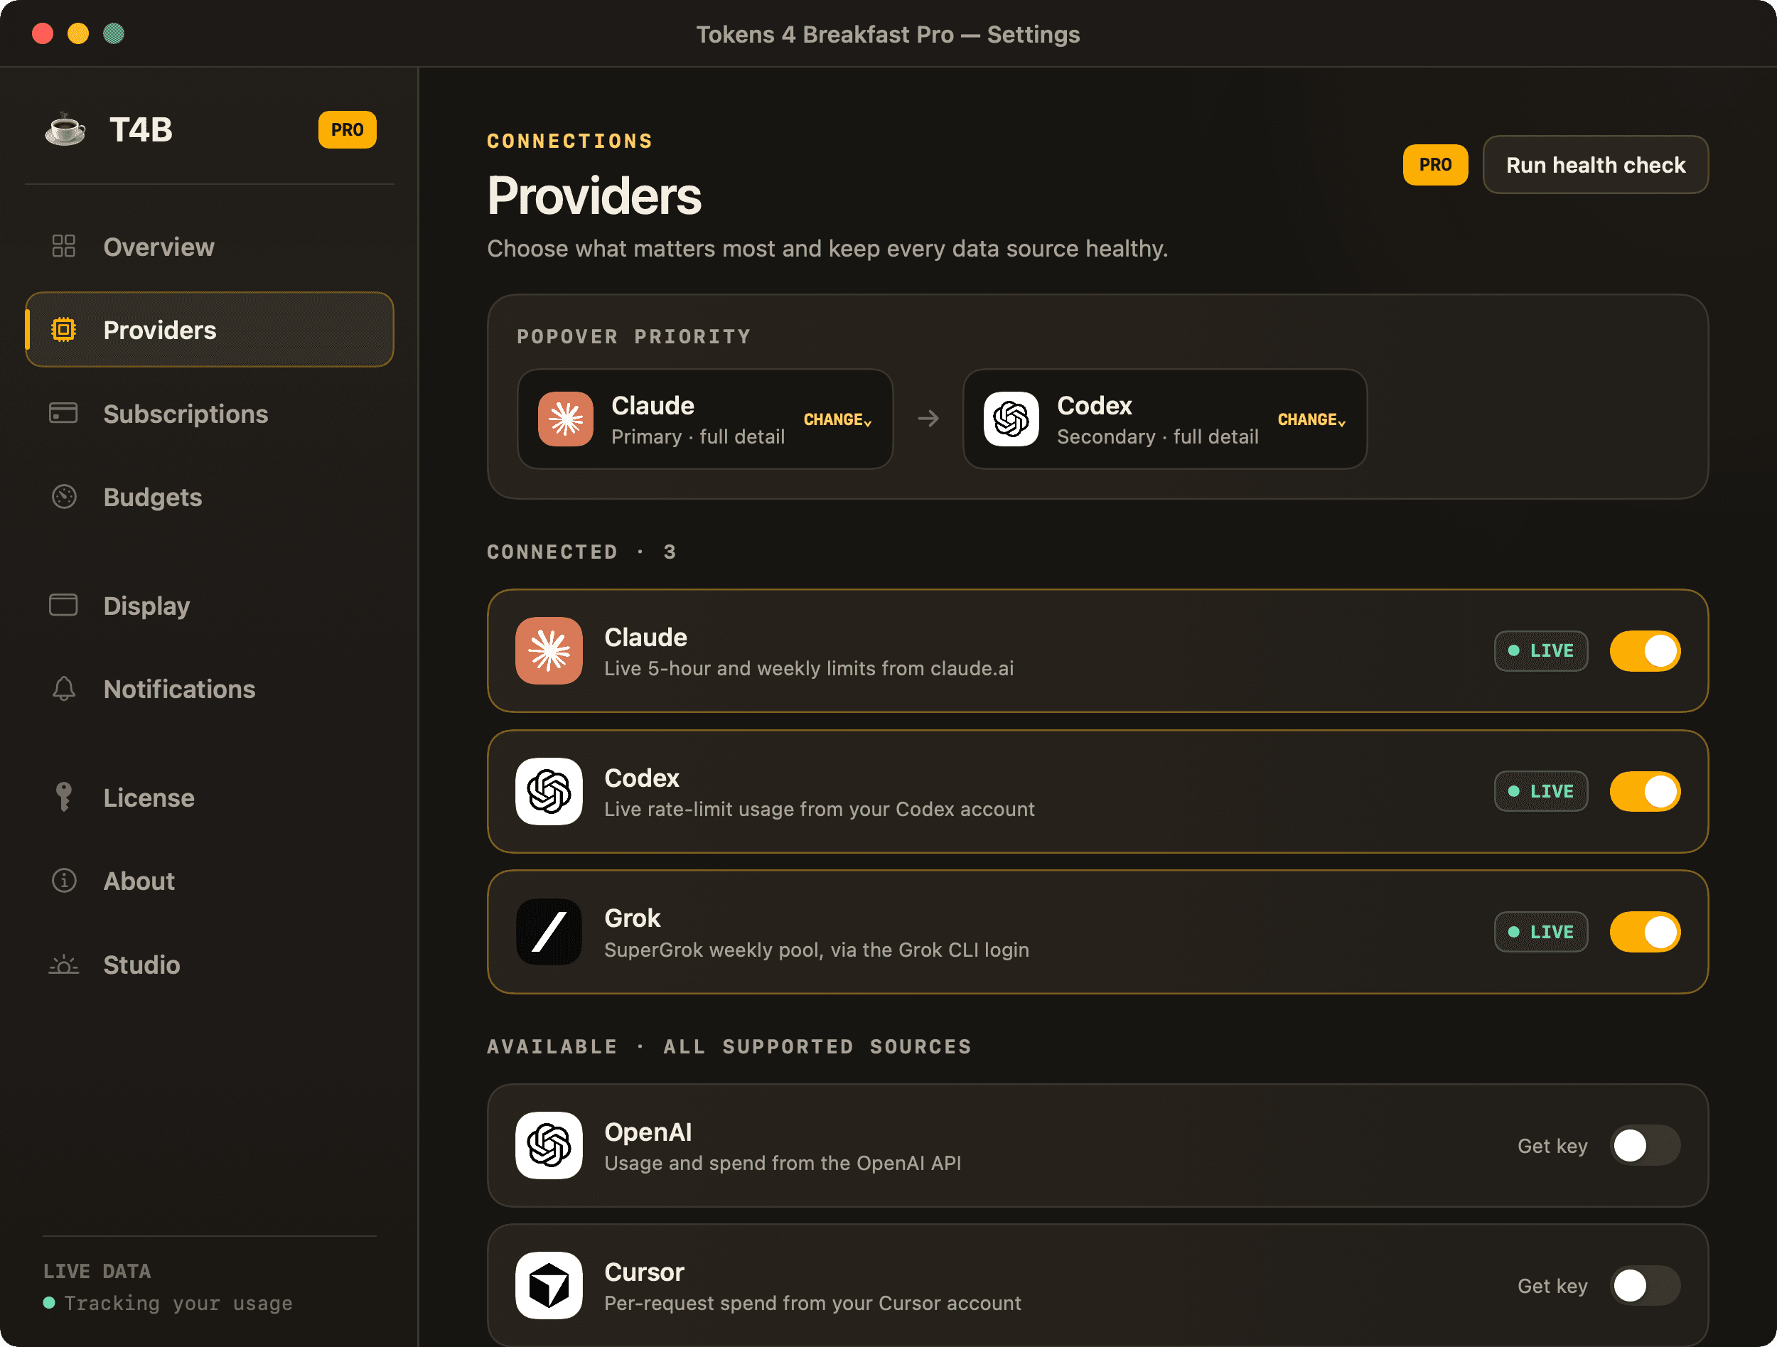The height and width of the screenshot is (1347, 1777).
Task: Click 'Usage and spend from the OpenAI API' text
Action: pyautogui.click(x=783, y=1163)
